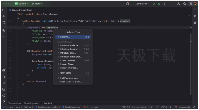
Task: Open the Services tool window icon
Action: (4, 71)
